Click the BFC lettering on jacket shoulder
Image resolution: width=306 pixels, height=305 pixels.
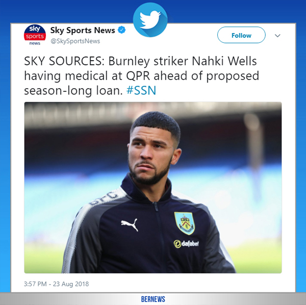[x=106, y=197]
